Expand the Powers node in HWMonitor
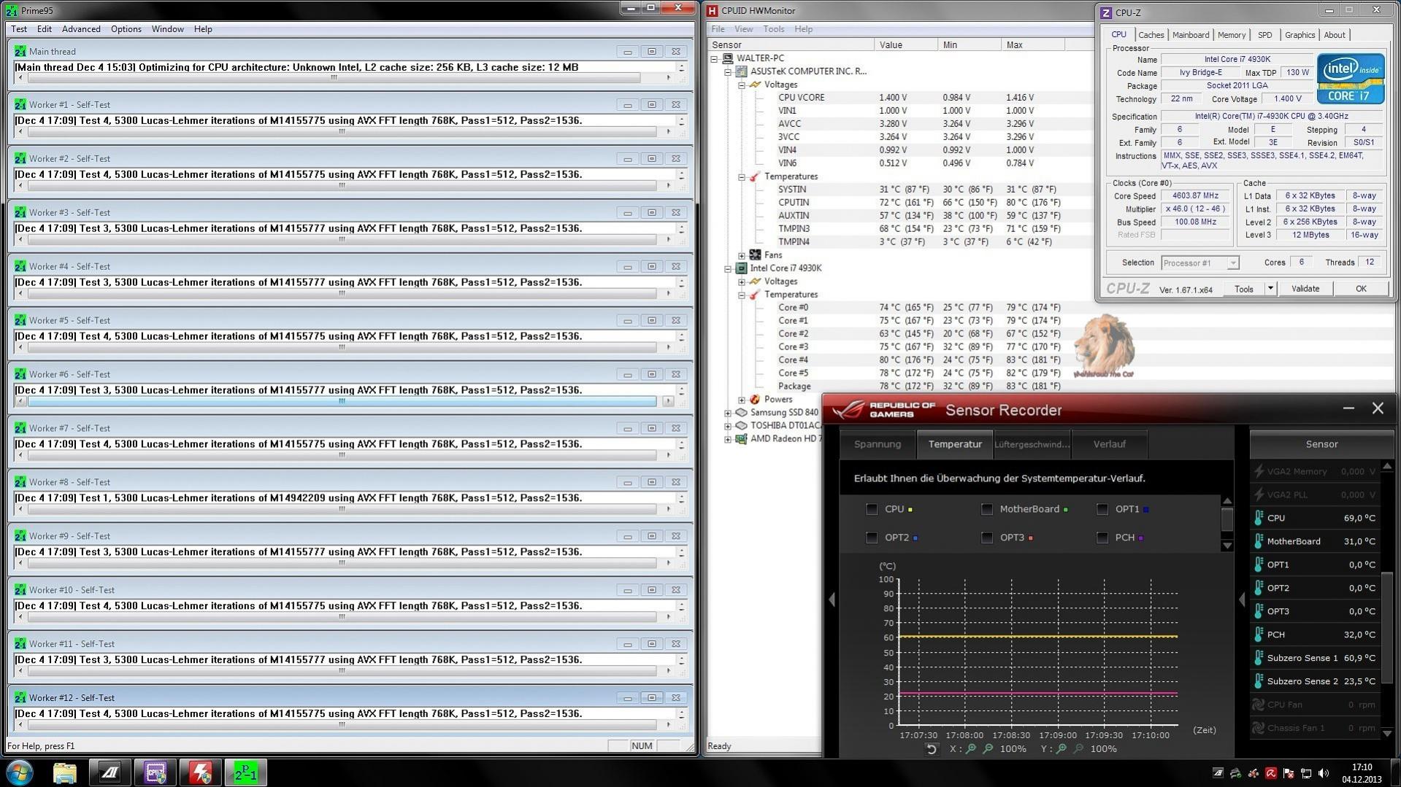The width and height of the screenshot is (1401, 787). [742, 400]
